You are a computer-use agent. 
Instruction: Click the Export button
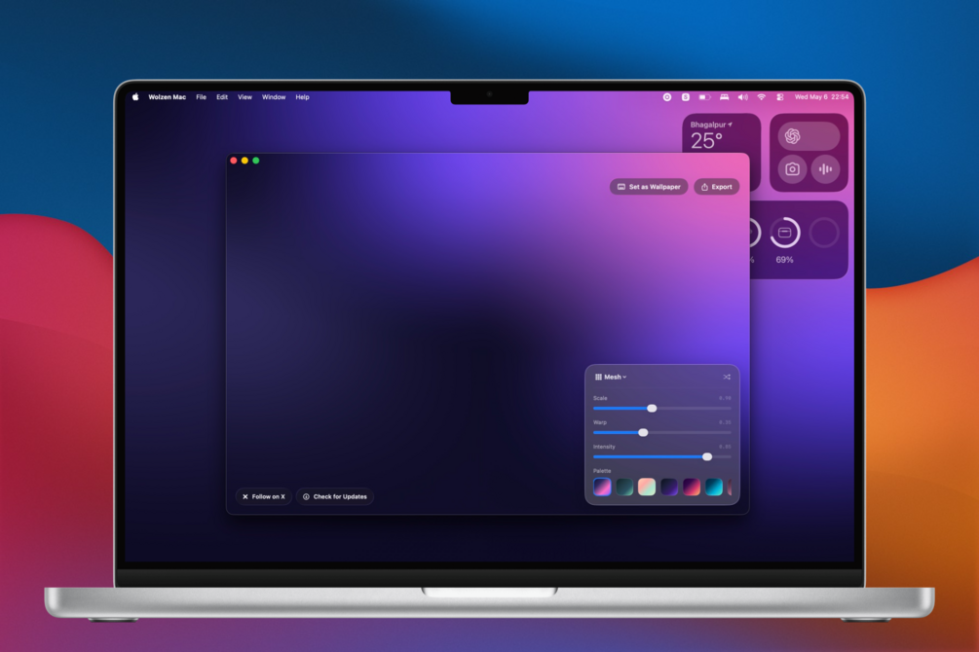[x=716, y=187]
